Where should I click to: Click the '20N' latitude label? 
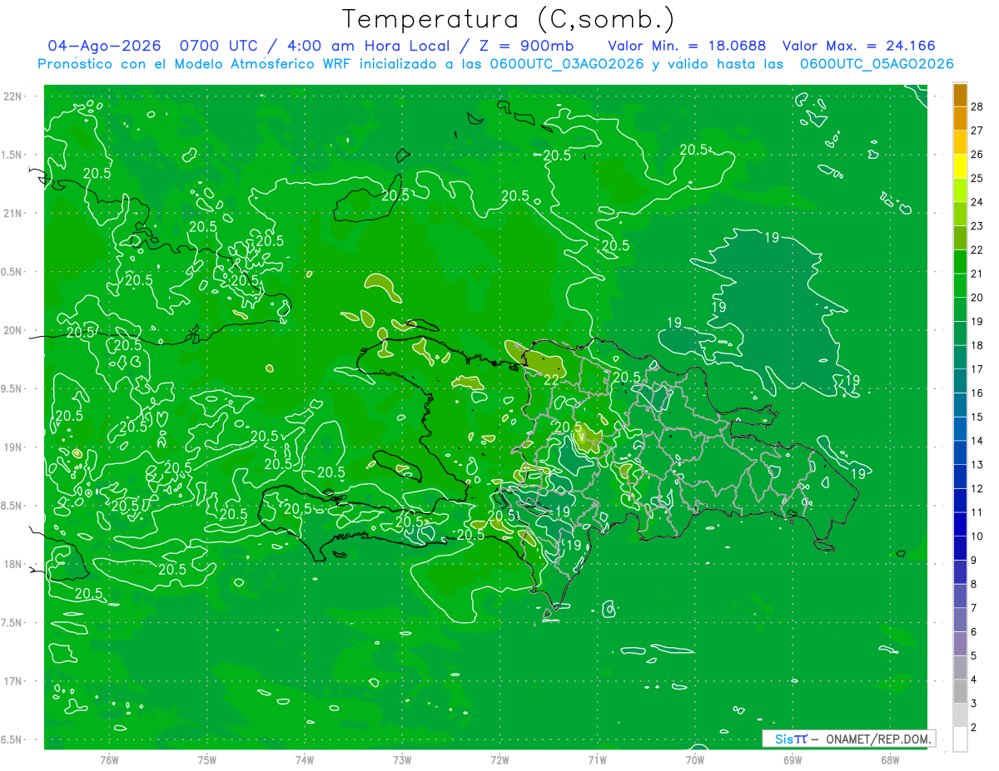(13, 330)
